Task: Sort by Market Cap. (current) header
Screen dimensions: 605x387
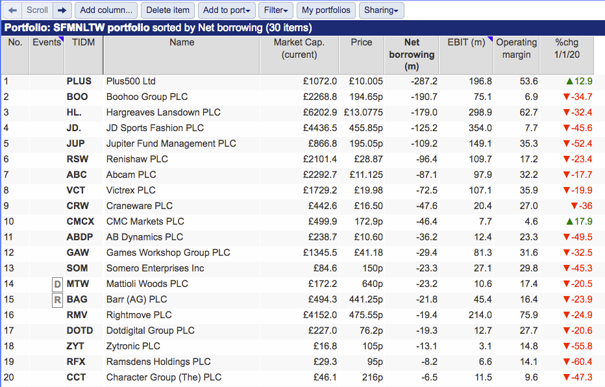Action: pos(299,55)
